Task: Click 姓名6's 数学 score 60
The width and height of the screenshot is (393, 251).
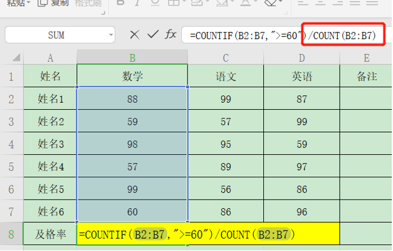Action: point(132,211)
